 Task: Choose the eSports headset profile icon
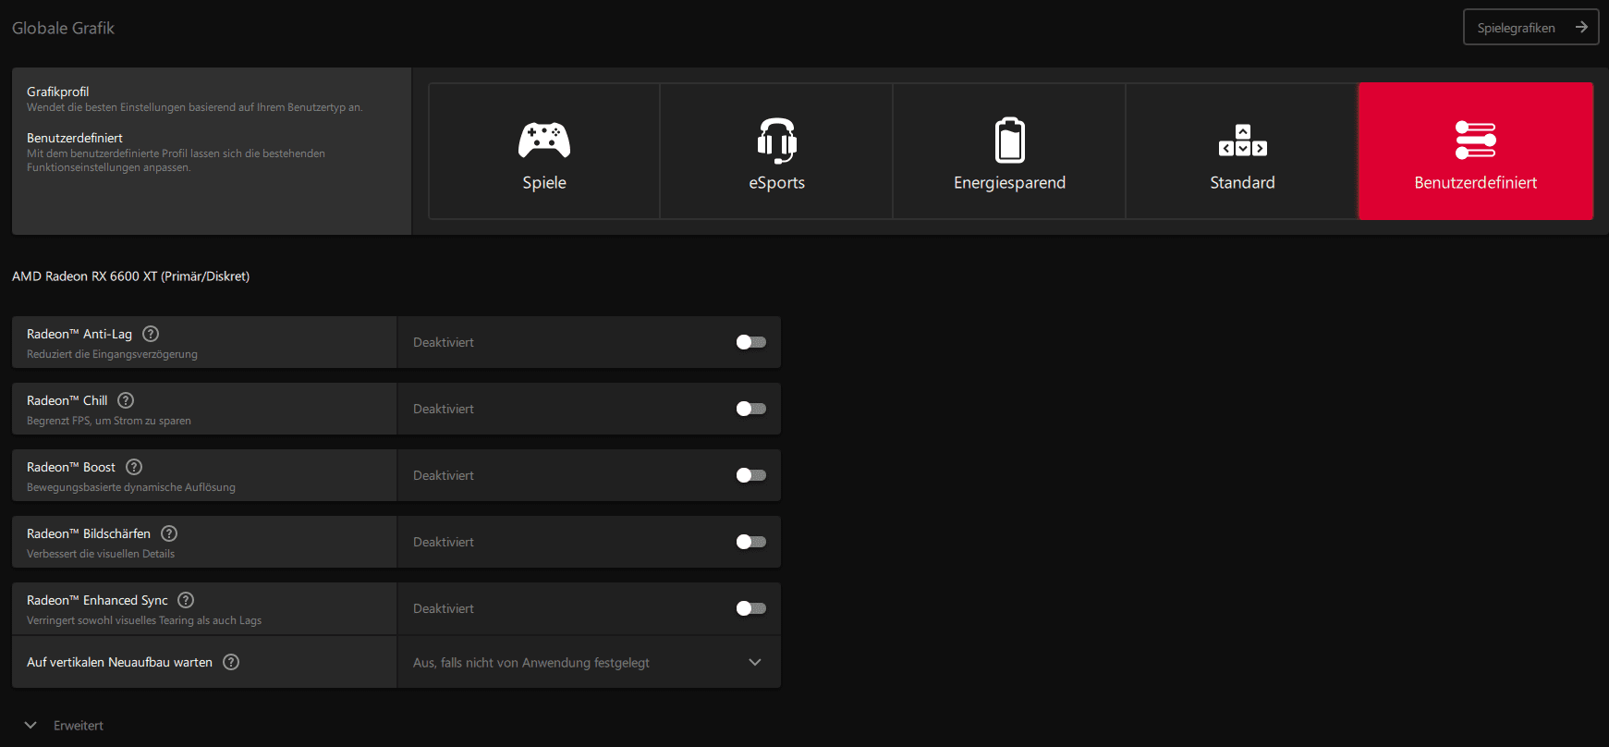coord(777,141)
